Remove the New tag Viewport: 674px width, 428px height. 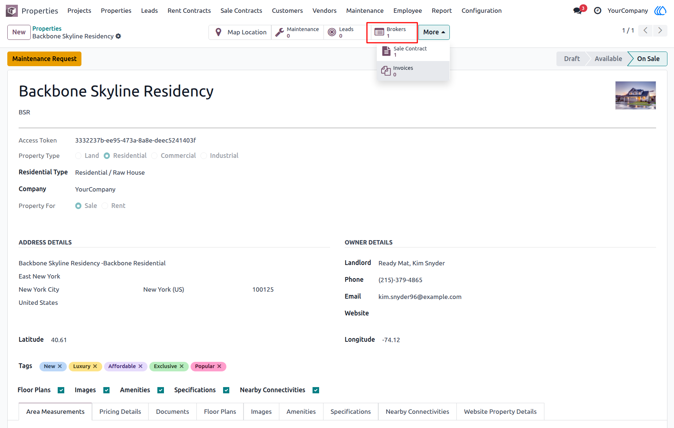tap(60, 366)
